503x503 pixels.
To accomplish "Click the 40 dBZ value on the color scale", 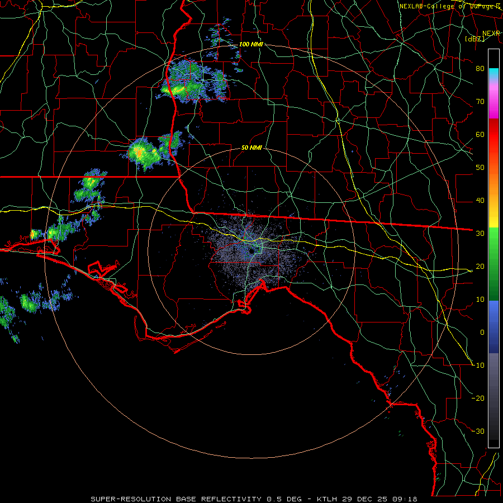I will (x=480, y=201).
